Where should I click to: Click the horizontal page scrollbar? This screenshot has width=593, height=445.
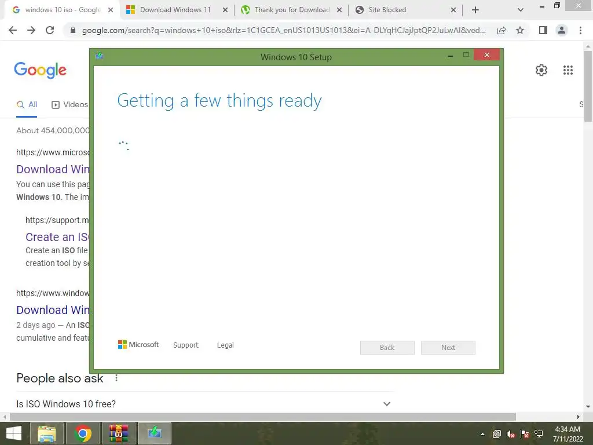tap(263, 417)
